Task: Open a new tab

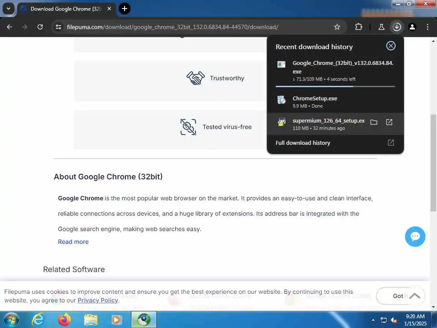Action: coord(125,9)
